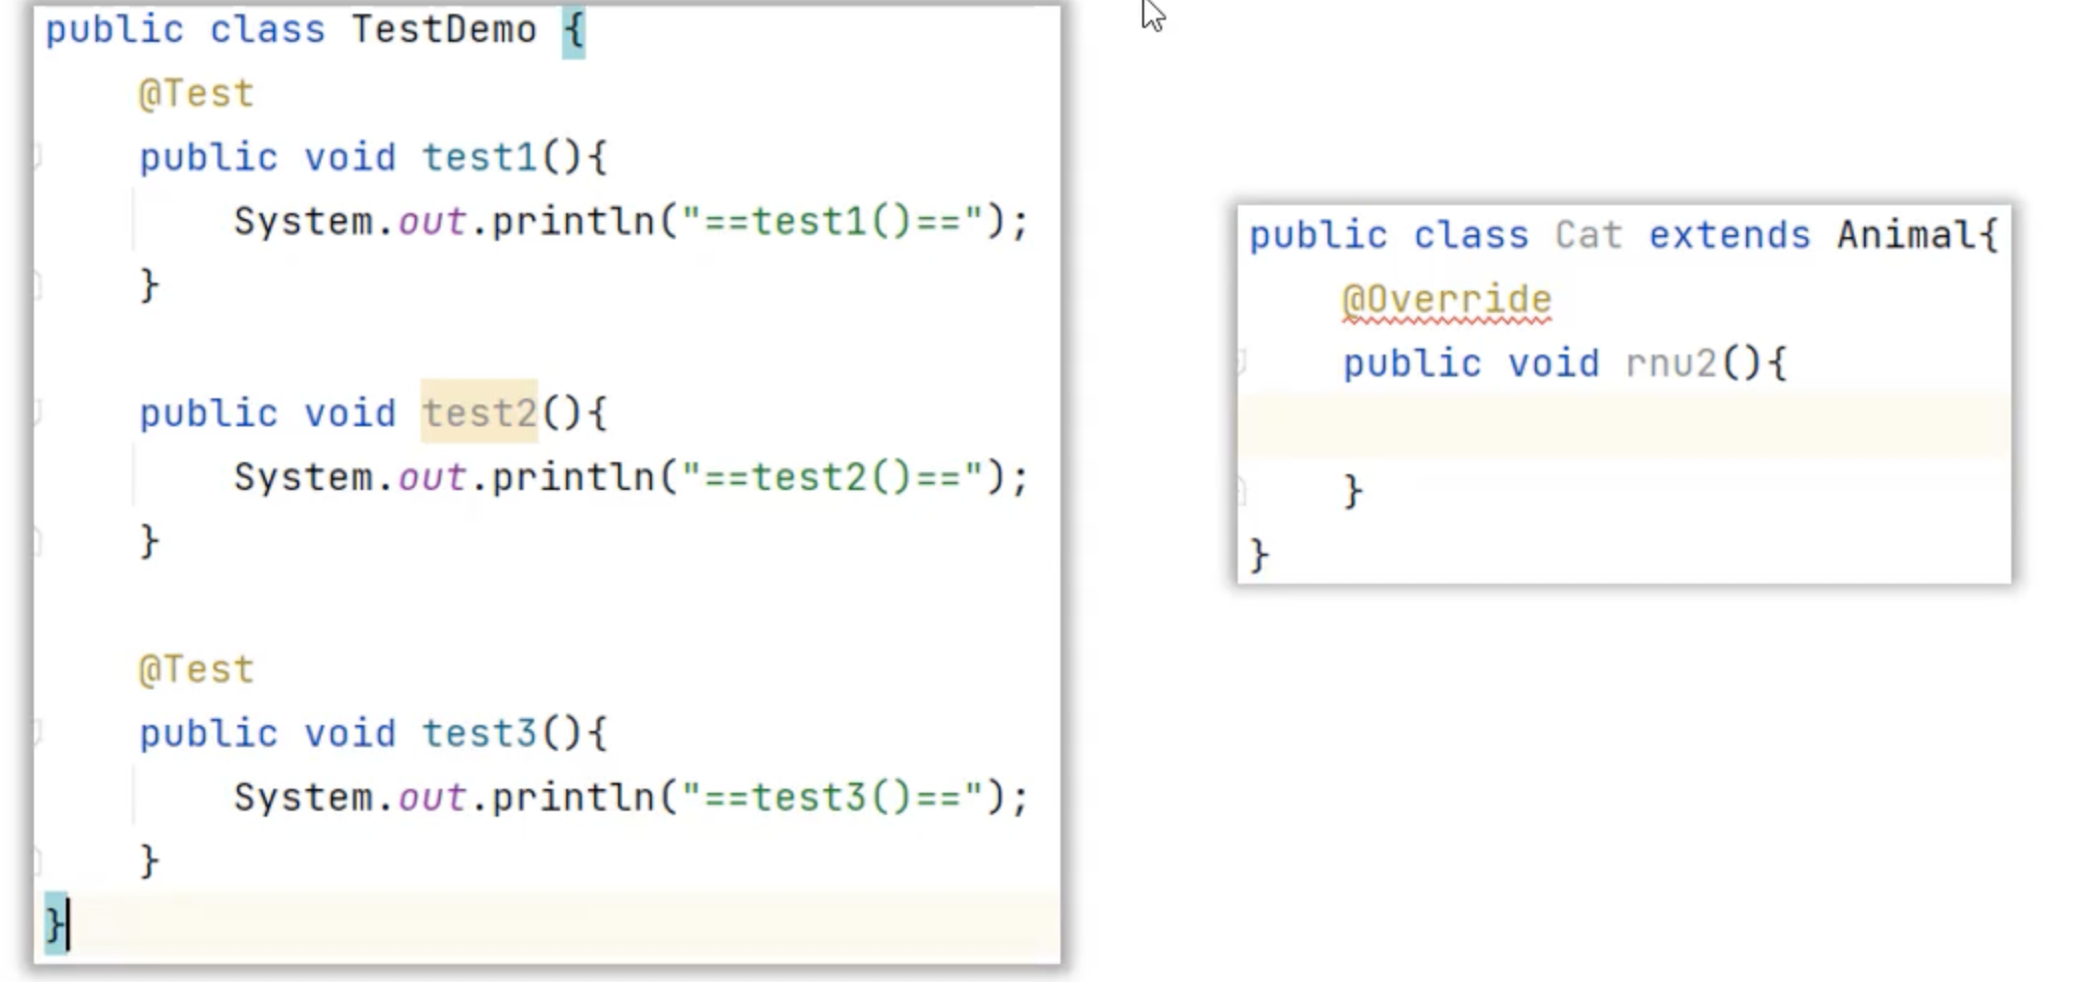Click the public keyword before class Cat
2091x982 pixels.
pos(1319,235)
